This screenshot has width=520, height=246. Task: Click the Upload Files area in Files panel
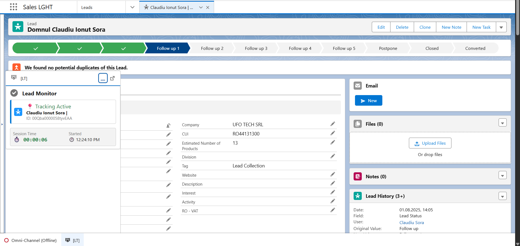click(430, 143)
